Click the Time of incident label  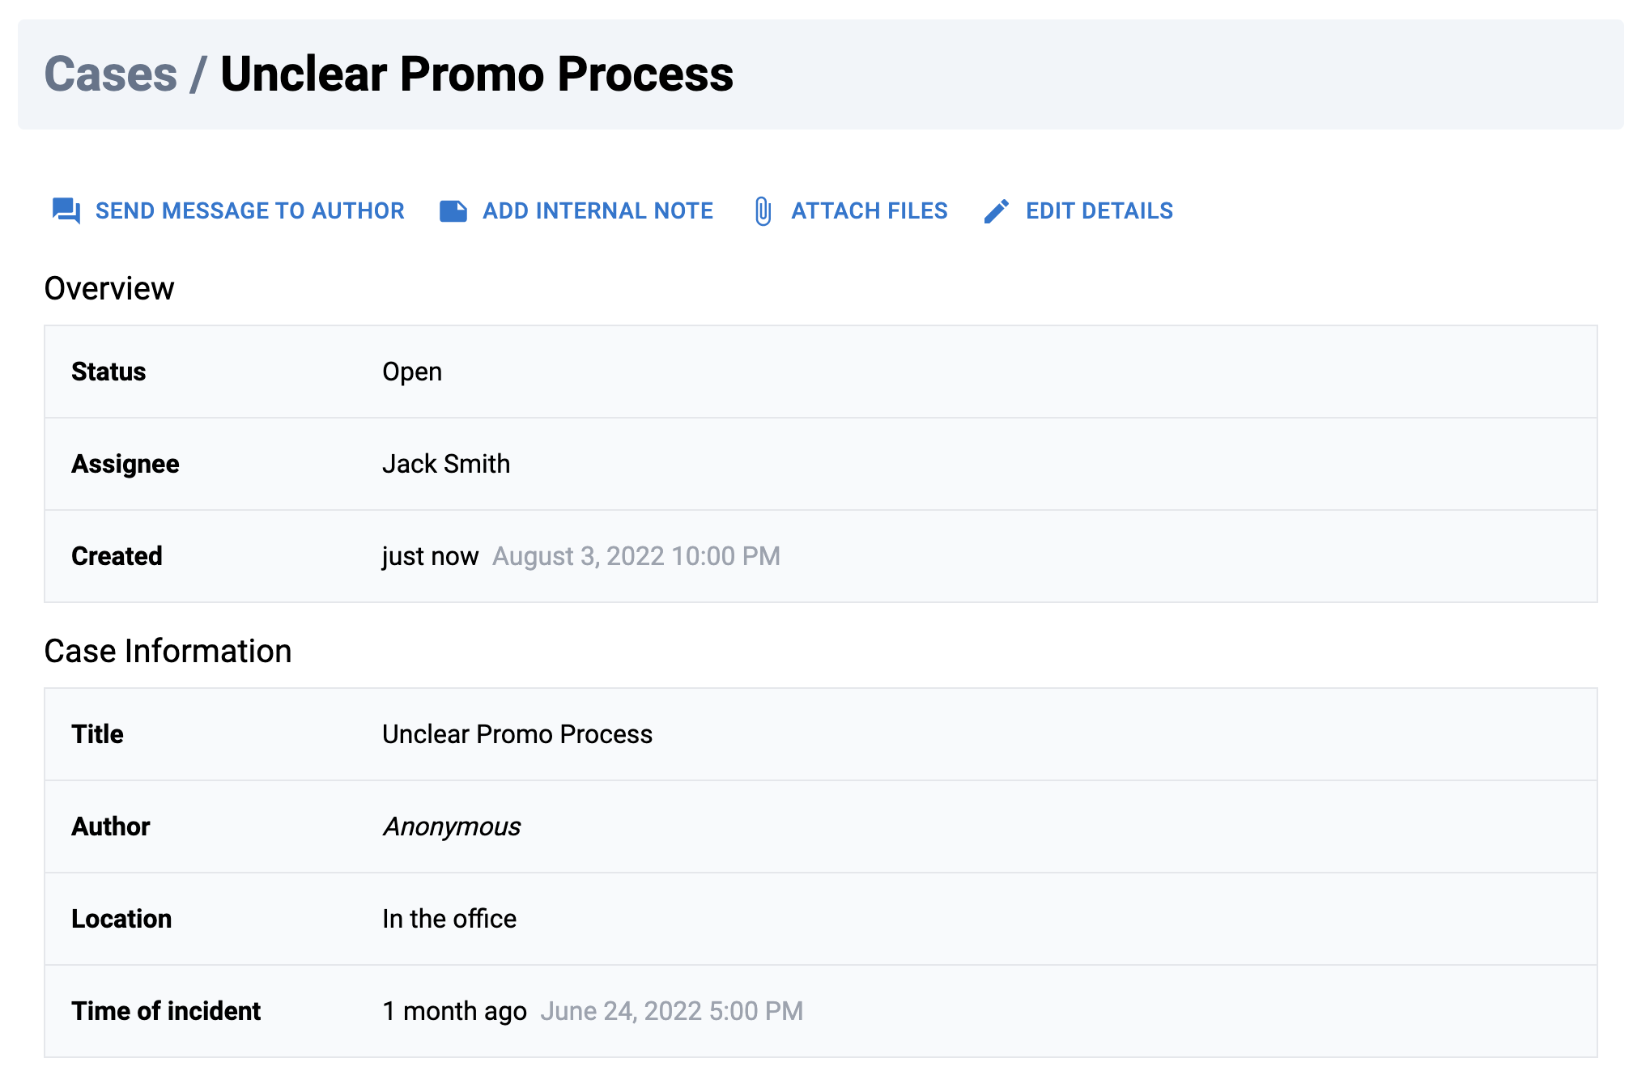(x=166, y=1011)
